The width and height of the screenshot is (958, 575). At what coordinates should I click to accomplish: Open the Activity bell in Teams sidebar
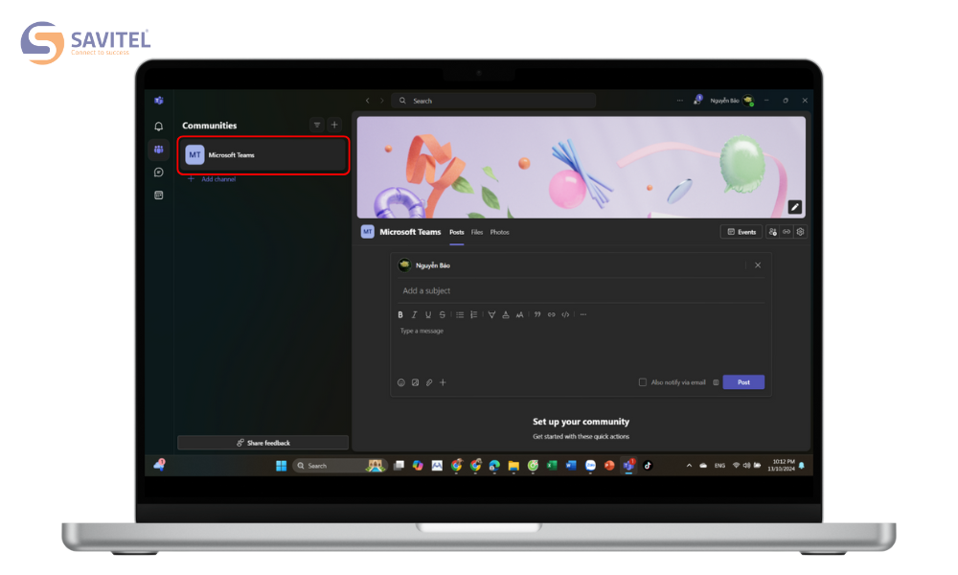point(159,126)
